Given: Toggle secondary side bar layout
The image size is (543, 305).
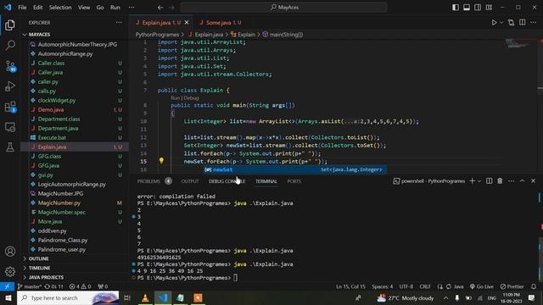Looking at the screenshot, I should click(x=478, y=8).
